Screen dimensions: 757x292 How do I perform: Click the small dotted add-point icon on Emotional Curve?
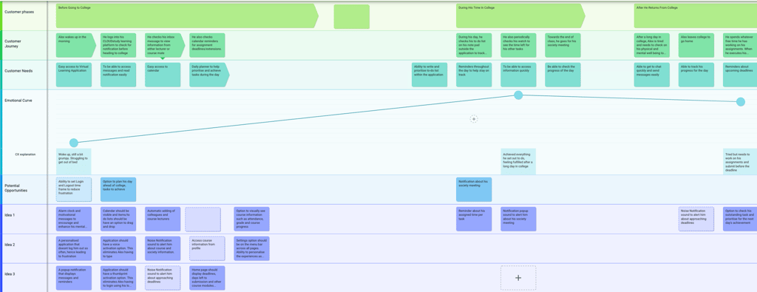click(474, 119)
